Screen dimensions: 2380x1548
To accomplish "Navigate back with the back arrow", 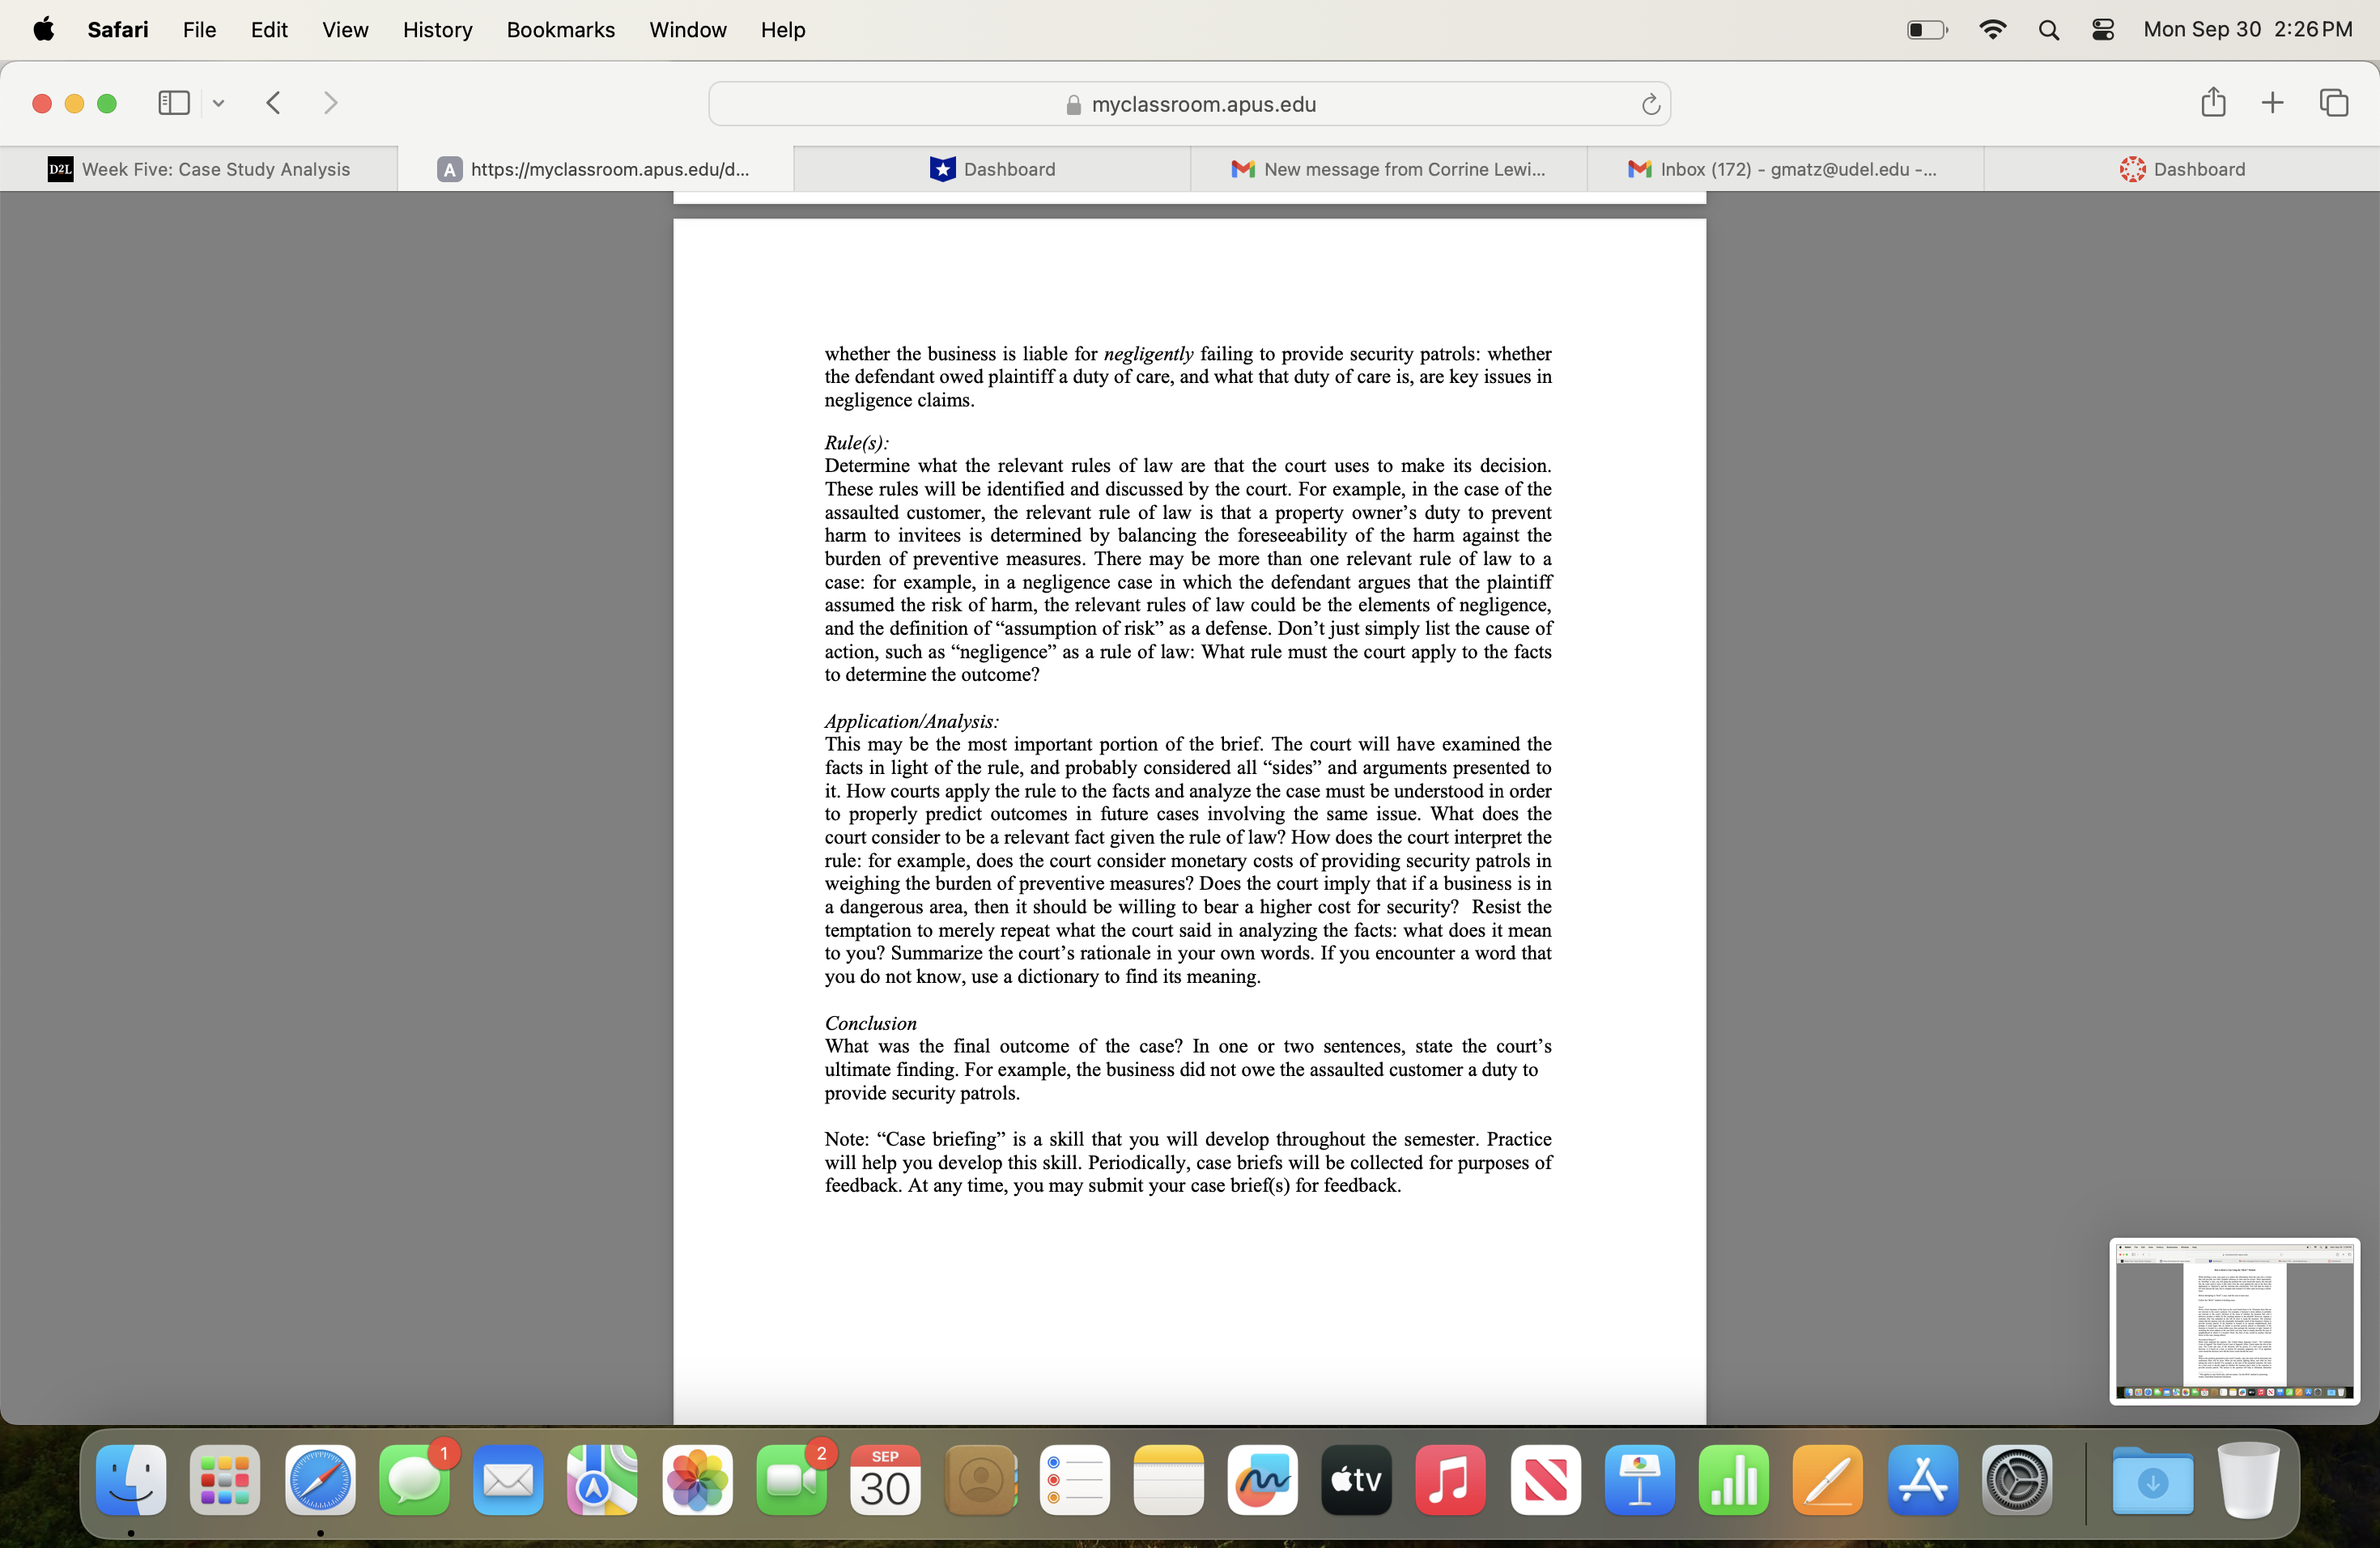I will pyautogui.click(x=272, y=103).
